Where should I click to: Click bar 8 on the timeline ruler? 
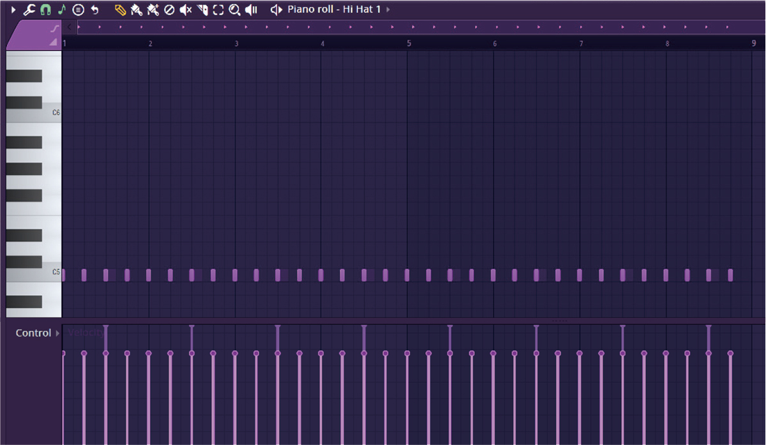667,43
